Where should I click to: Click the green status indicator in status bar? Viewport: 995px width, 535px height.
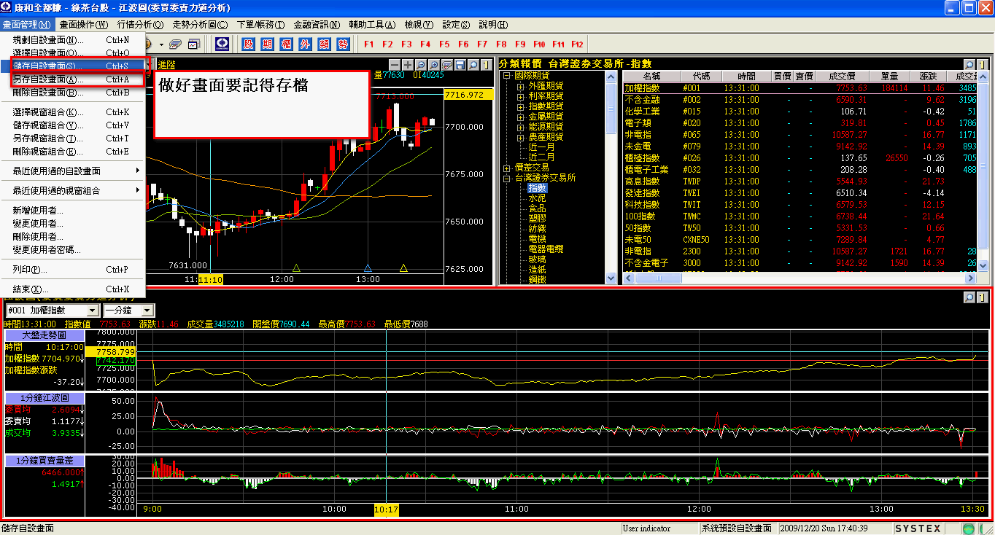968,528
